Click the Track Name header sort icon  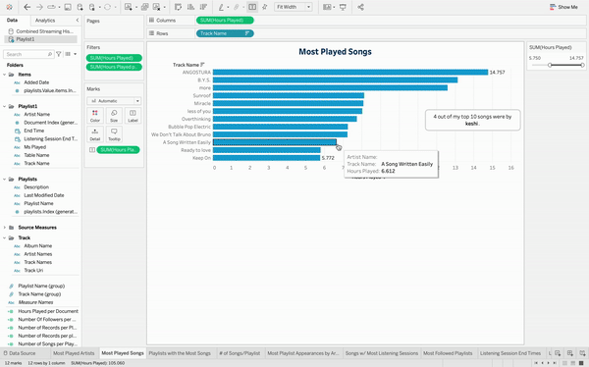point(202,65)
